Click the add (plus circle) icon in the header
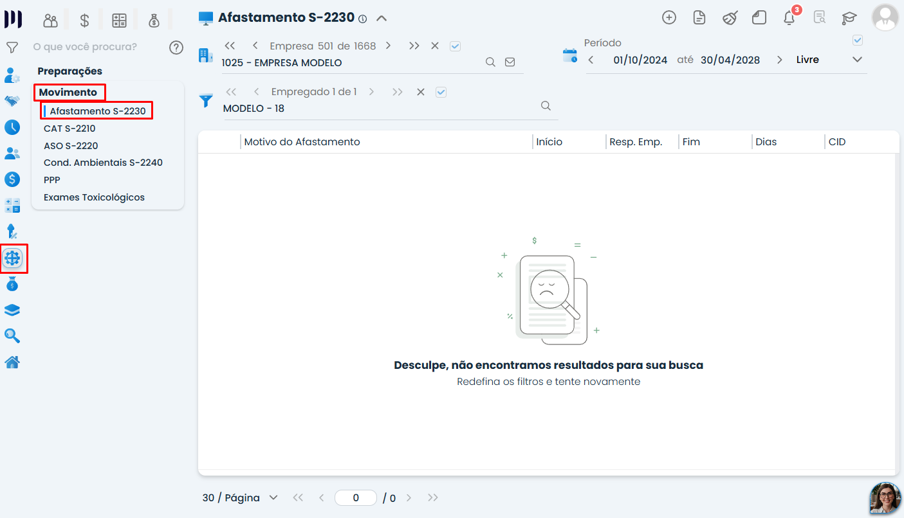Image resolution: width=904 pixels, height=518 pixels. pos(669,18)
